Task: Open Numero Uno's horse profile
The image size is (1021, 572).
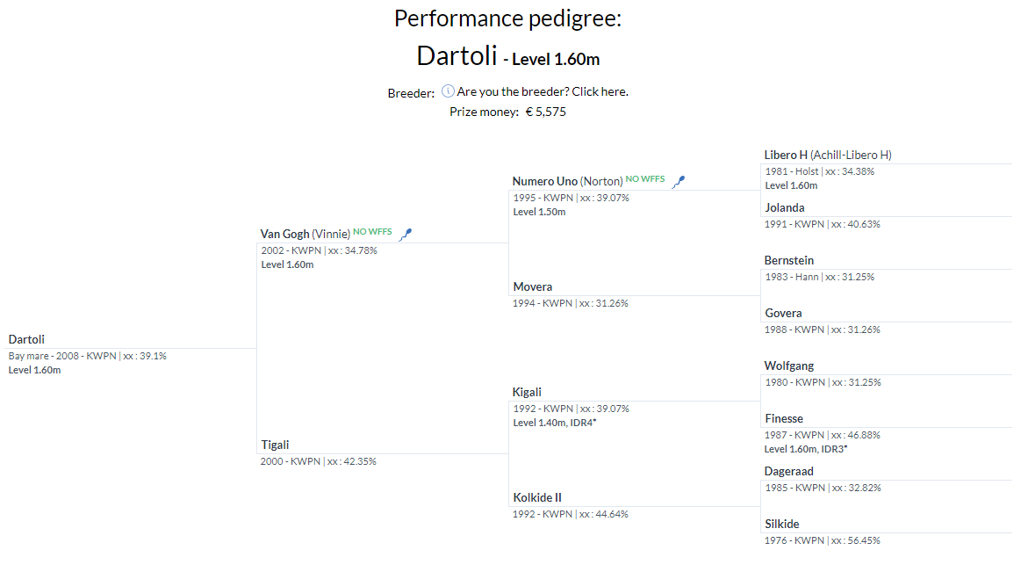Action: click(545, 182)
